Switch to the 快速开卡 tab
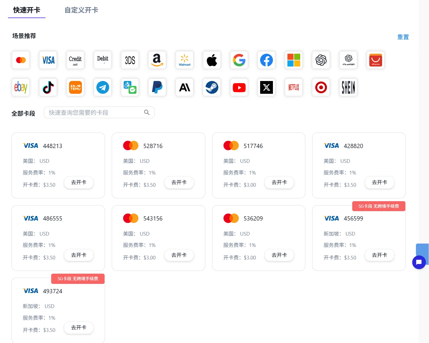 point(27,10)
